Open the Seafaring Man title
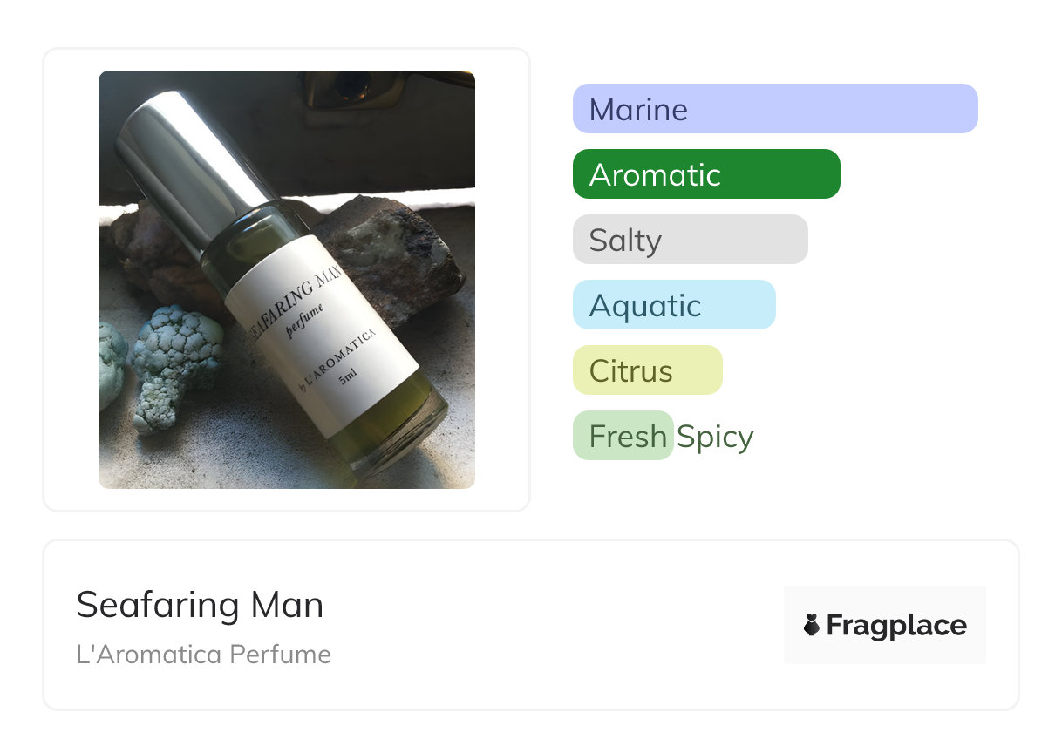Image resolution: width=1062 pixels, height=753 pixels. click(x=200, y=605)
